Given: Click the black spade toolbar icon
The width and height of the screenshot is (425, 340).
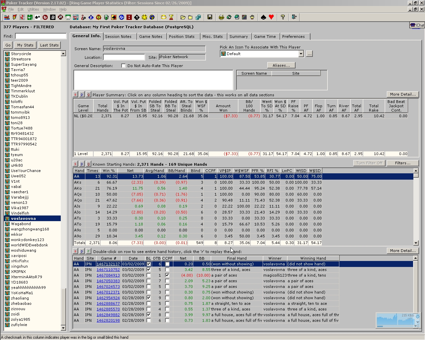Looking at the screenshot, I should point(264,17).
